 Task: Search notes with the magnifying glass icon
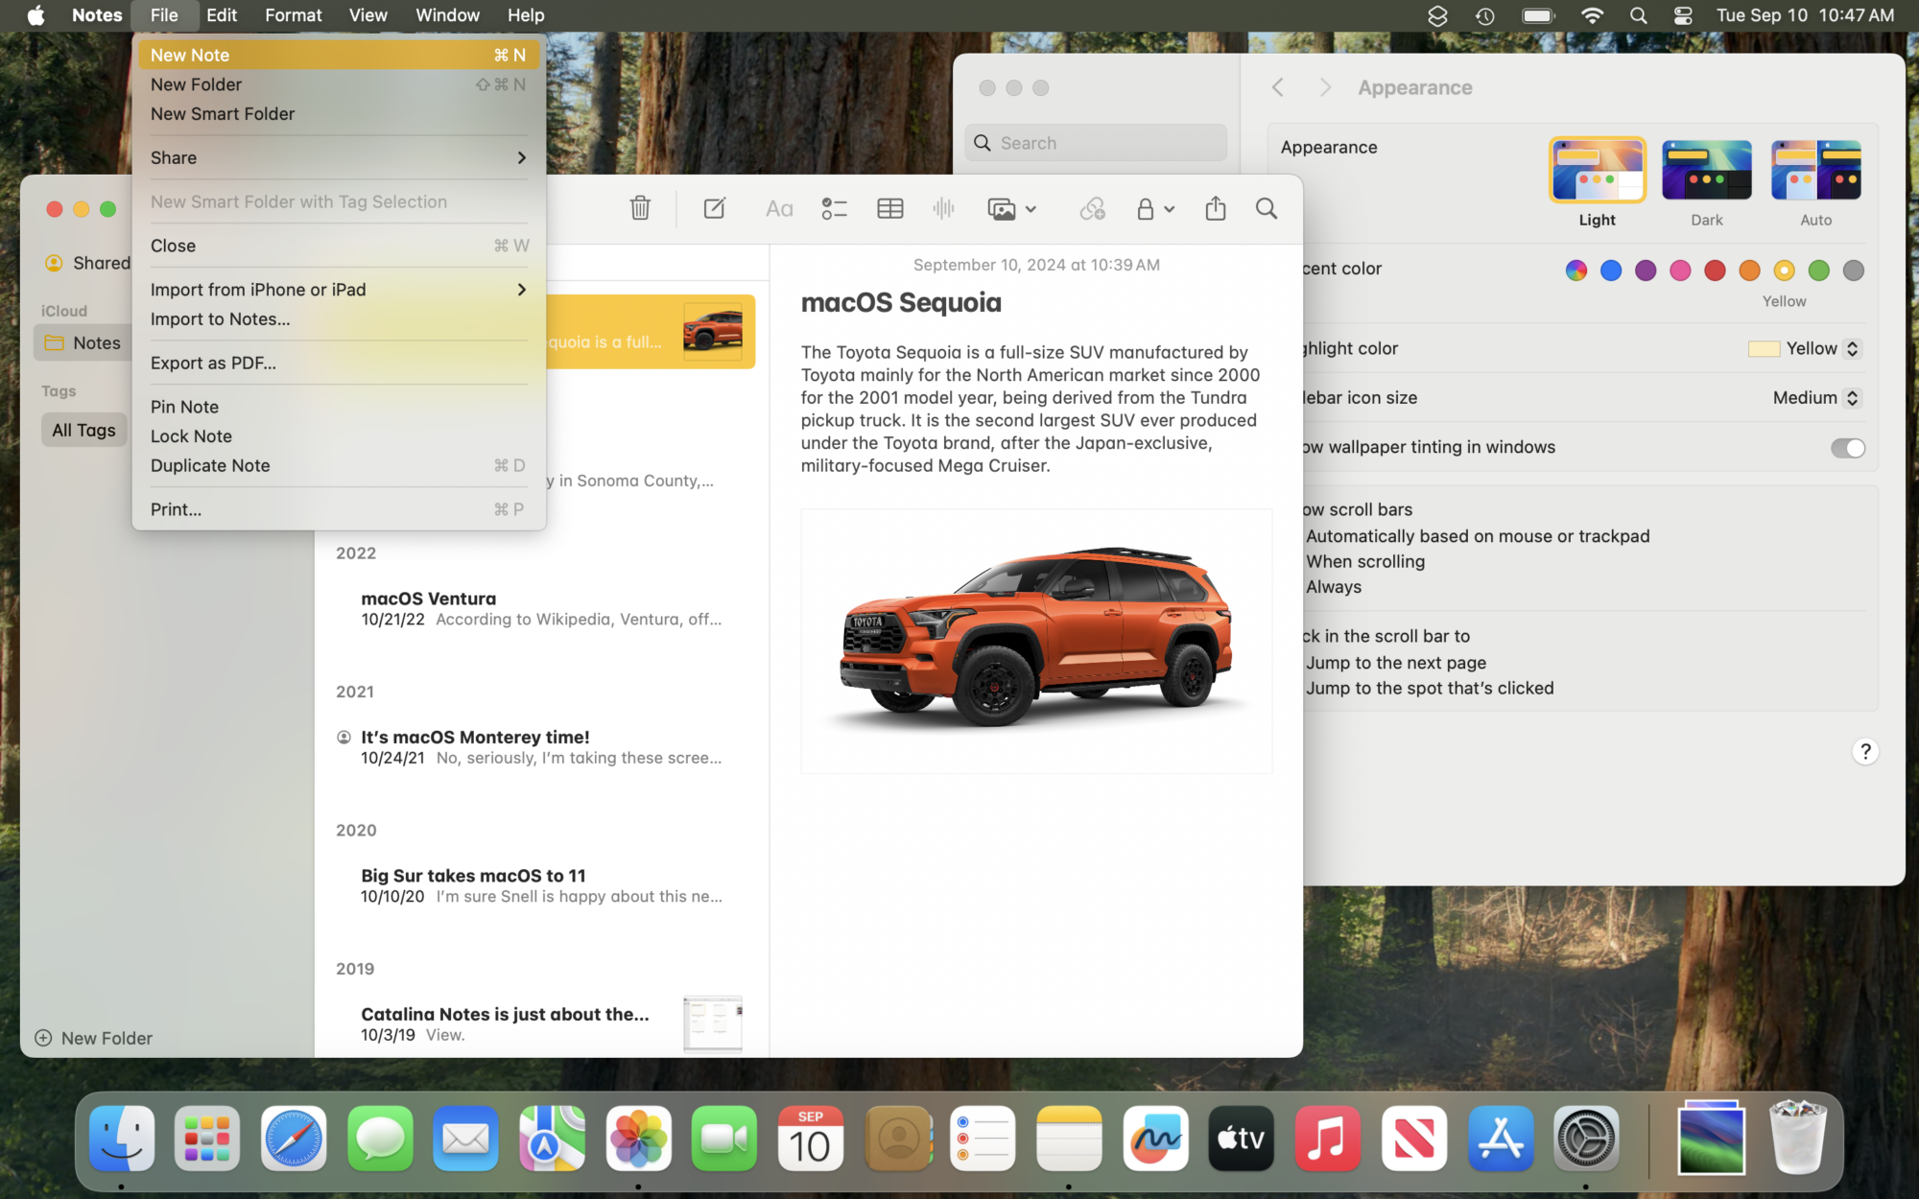click(x=1266, y=208)
